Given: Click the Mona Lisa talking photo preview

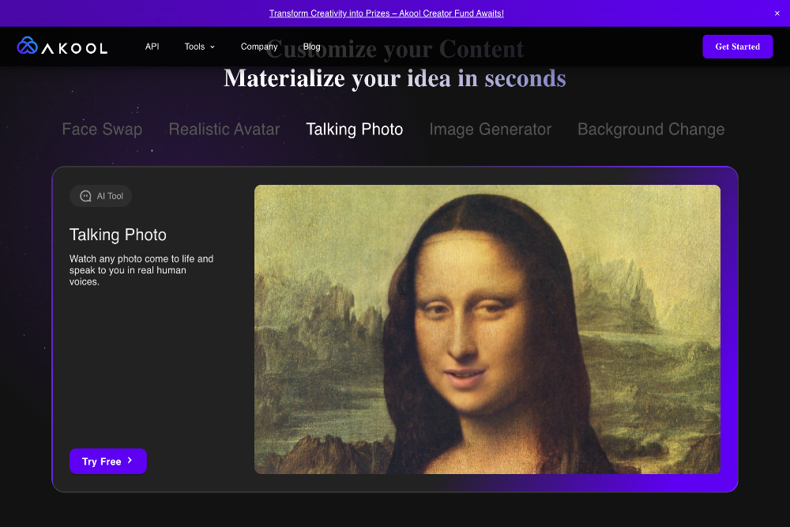Looking at the screenshot, I should point(487,329).
